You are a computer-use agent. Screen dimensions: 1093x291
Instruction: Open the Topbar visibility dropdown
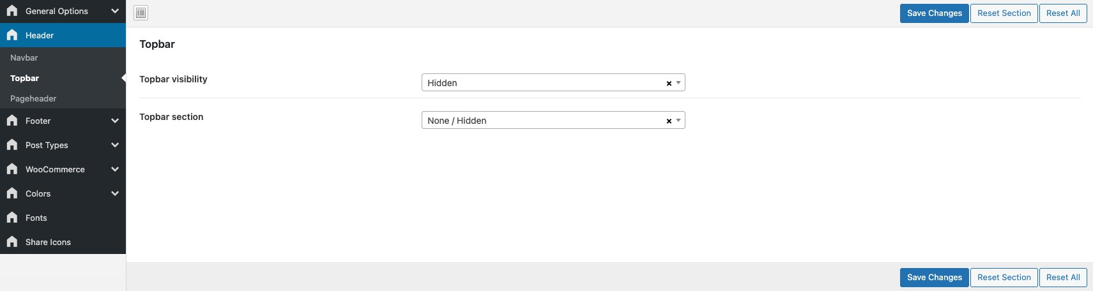(543, 83)
